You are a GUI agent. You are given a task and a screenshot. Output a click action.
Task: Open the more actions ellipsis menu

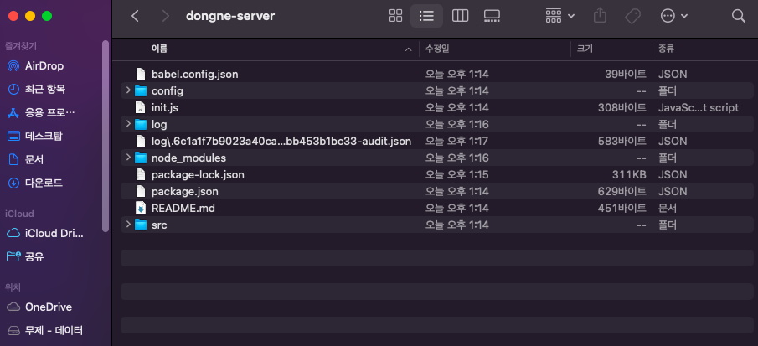point(674,16)
